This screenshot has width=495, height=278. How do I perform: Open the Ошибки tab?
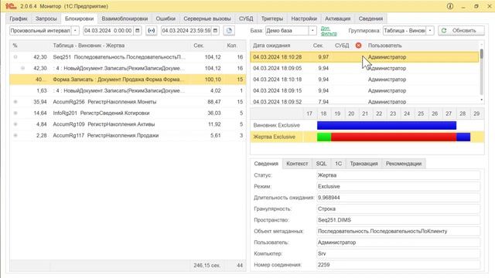166,19
